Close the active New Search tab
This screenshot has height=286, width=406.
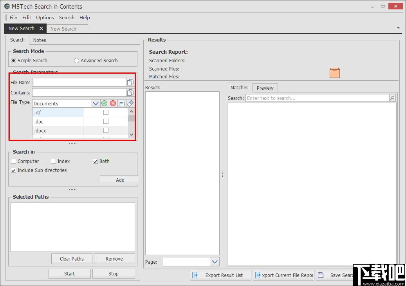[41, 29]
